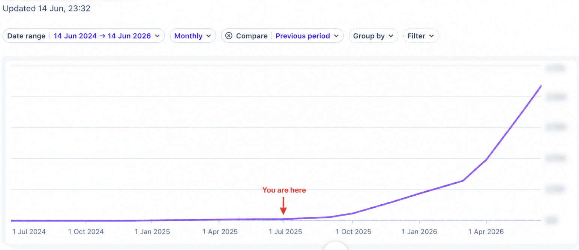Click the 1 Jul 2025 axis label

point(285,232)
